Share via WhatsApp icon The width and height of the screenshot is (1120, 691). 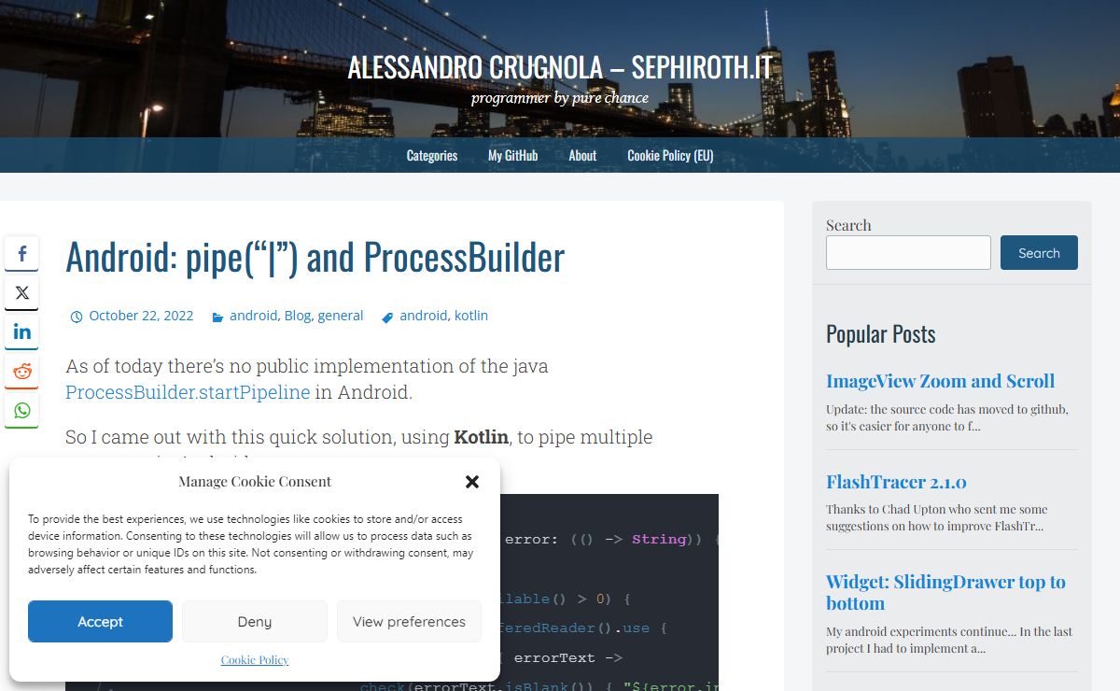pos(21,410)
